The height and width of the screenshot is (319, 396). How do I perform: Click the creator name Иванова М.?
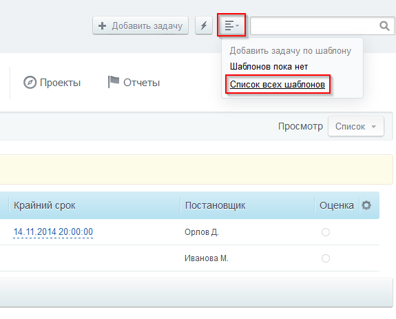[207, 258]
